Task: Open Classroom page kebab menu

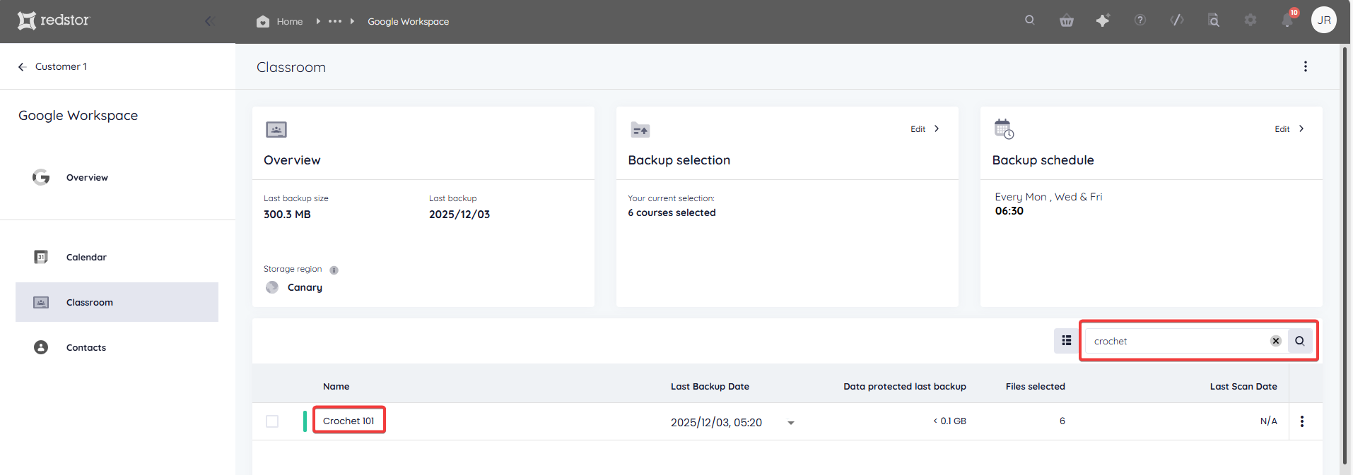Action: coord(1306,66)
